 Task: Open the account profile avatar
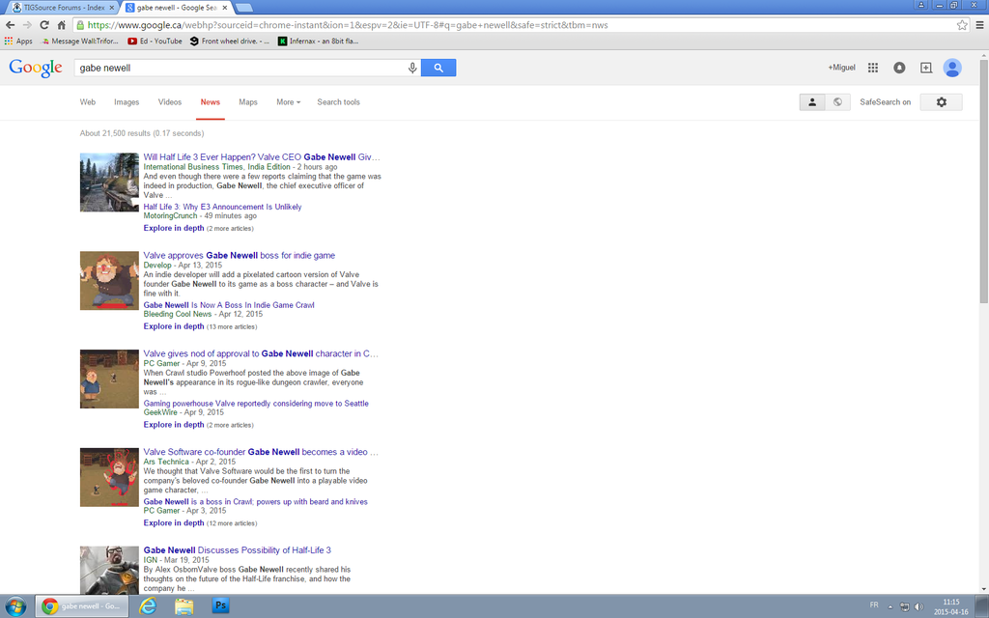point(952,68)
